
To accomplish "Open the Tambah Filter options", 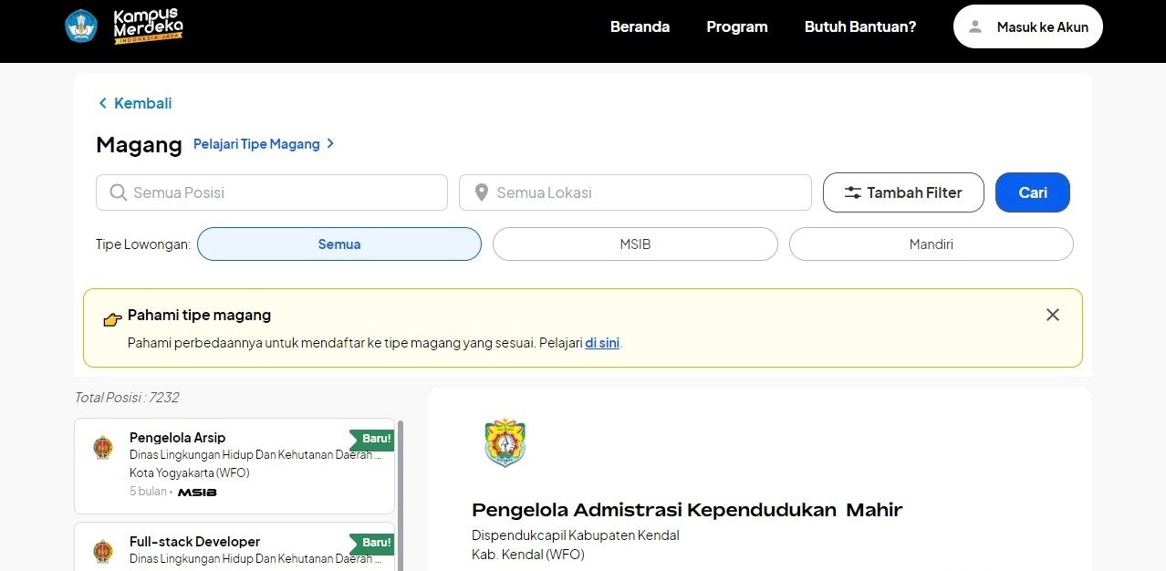I will tap(902, 192).
